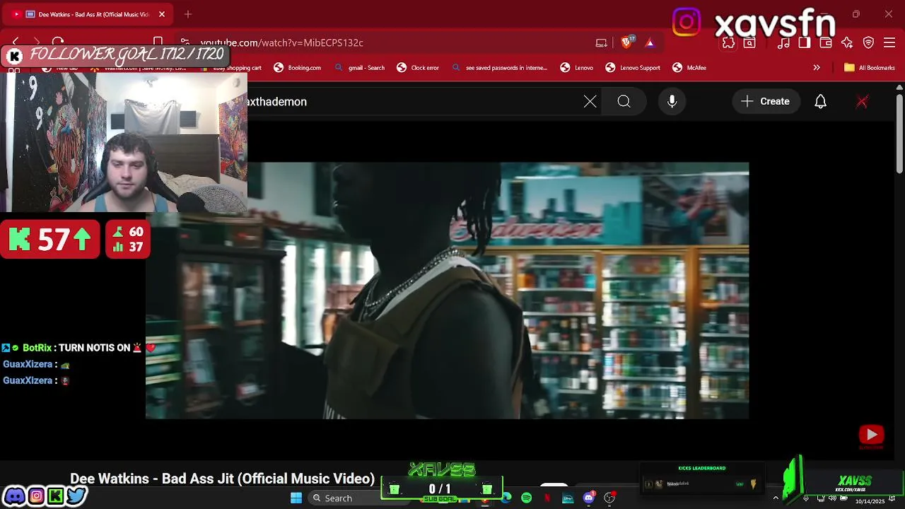This screenshot has width=905, height=509.
Task: Open the Clock error bookmark
Action: 418,68
